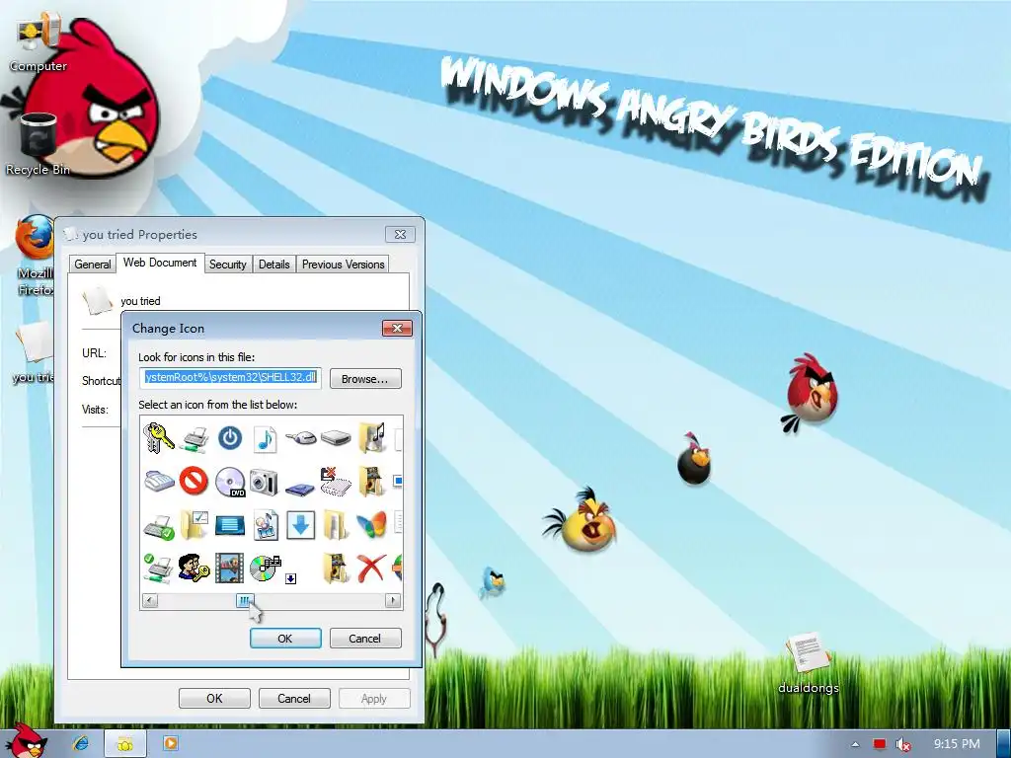Select the empty open folder icon

[336, 525]
